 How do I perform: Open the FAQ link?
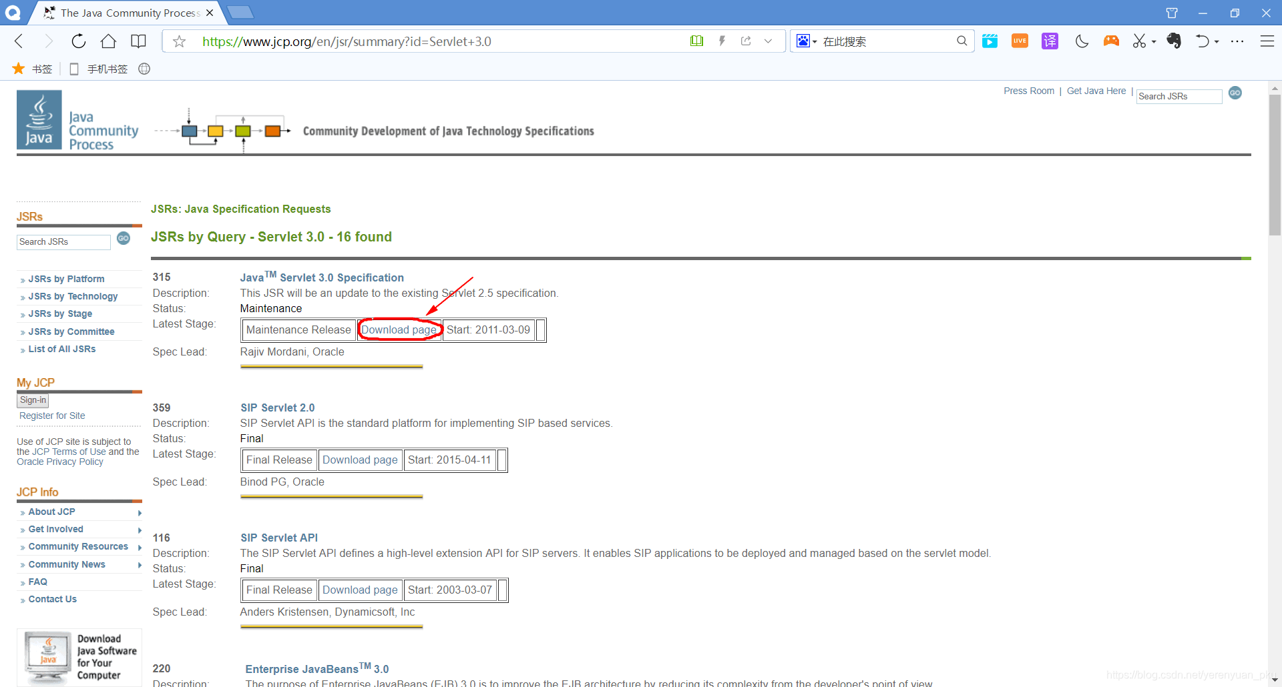coord(37,582)
